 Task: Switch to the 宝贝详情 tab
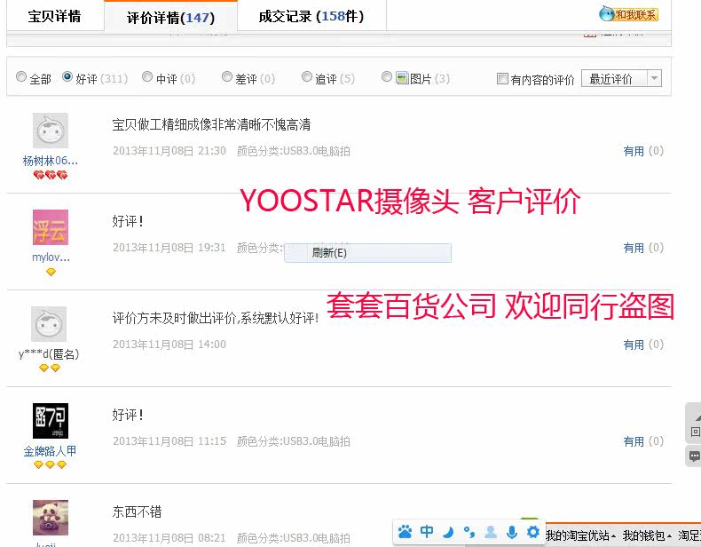tap(54, 17)
